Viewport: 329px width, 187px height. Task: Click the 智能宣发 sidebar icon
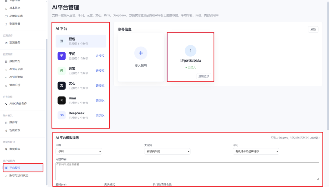6,131
